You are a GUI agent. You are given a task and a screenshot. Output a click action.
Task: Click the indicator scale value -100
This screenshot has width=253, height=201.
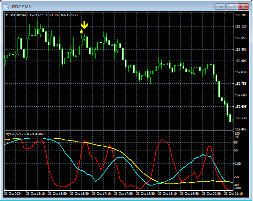coord(237,188)
